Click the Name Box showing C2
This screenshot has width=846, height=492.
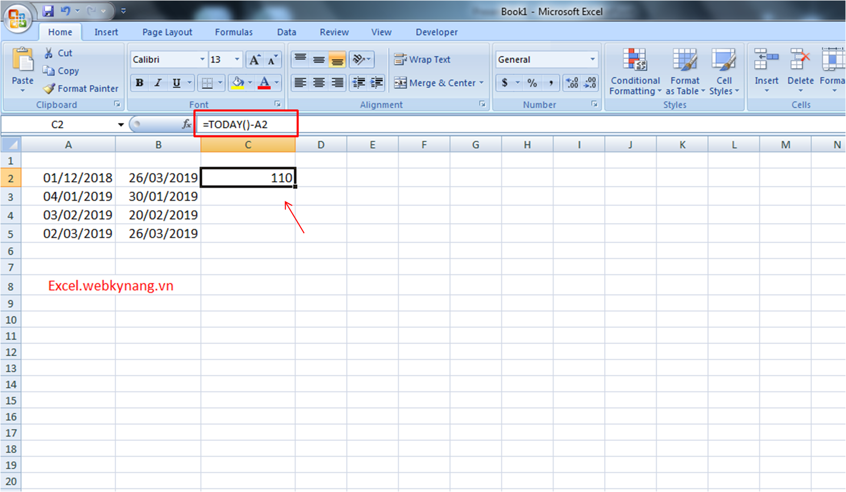tap(57, 124)
